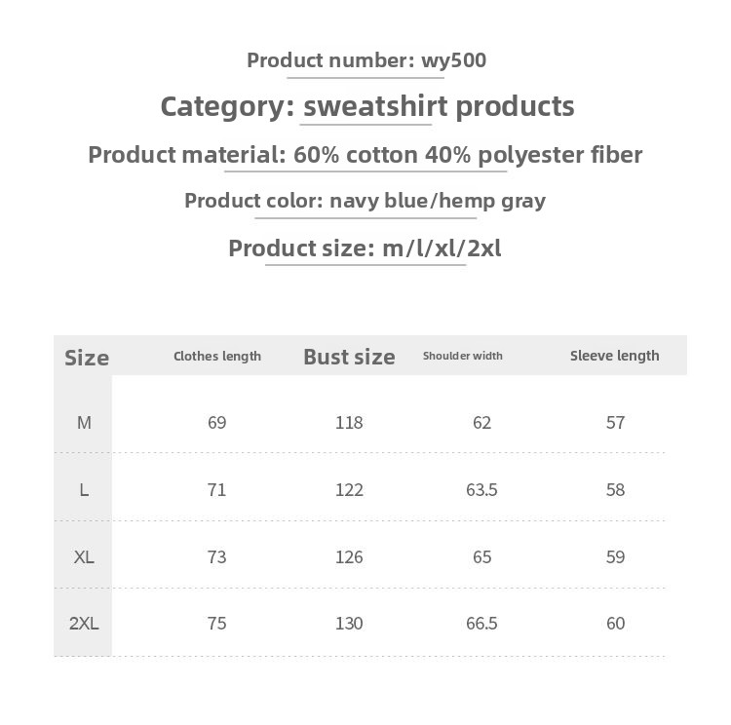
Task: Click the shoulder width value 66.5
Action: click(481, 624)
